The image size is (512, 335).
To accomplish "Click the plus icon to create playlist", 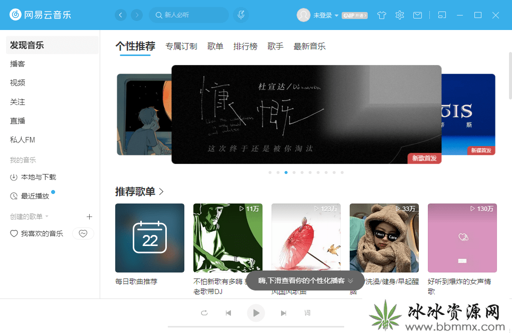I will tap(90, 216).
